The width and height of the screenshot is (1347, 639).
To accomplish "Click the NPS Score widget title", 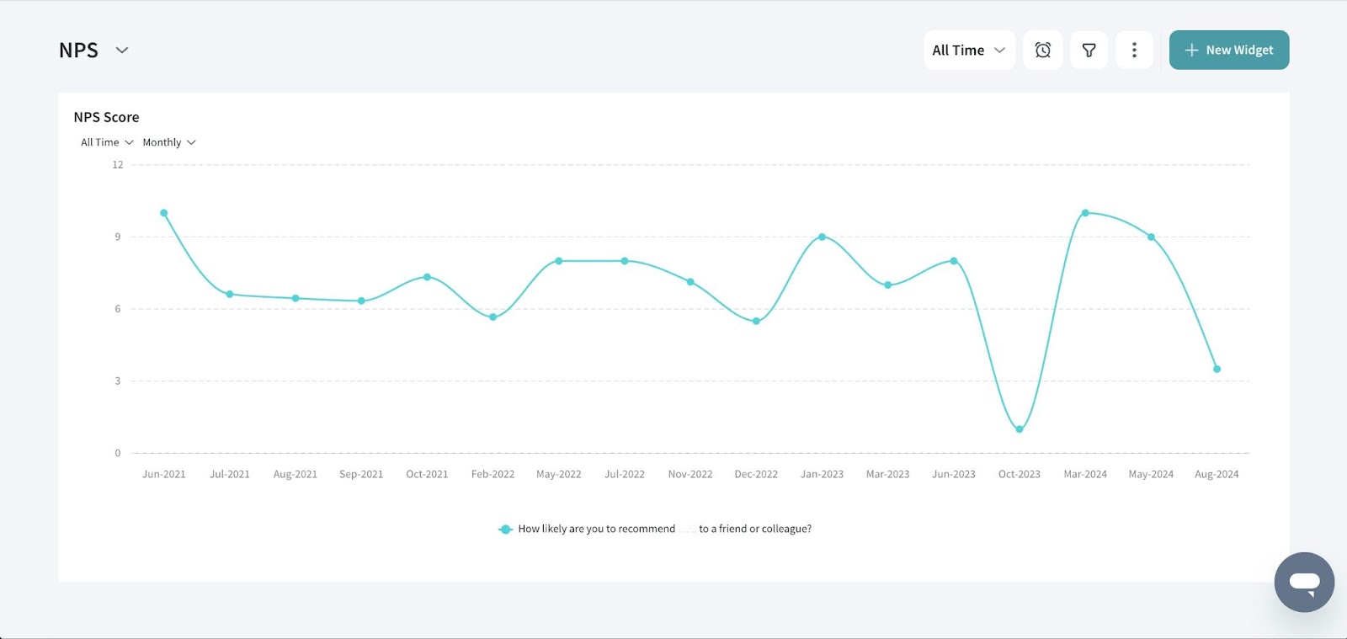I will click(106, 117).
